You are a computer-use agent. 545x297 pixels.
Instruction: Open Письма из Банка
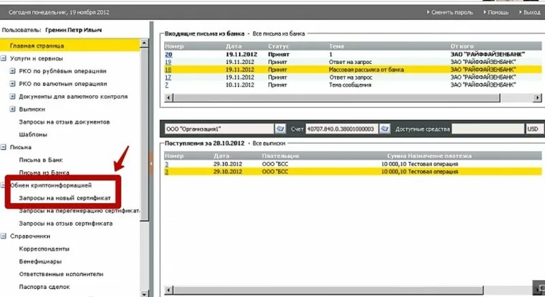pos(44,172)
